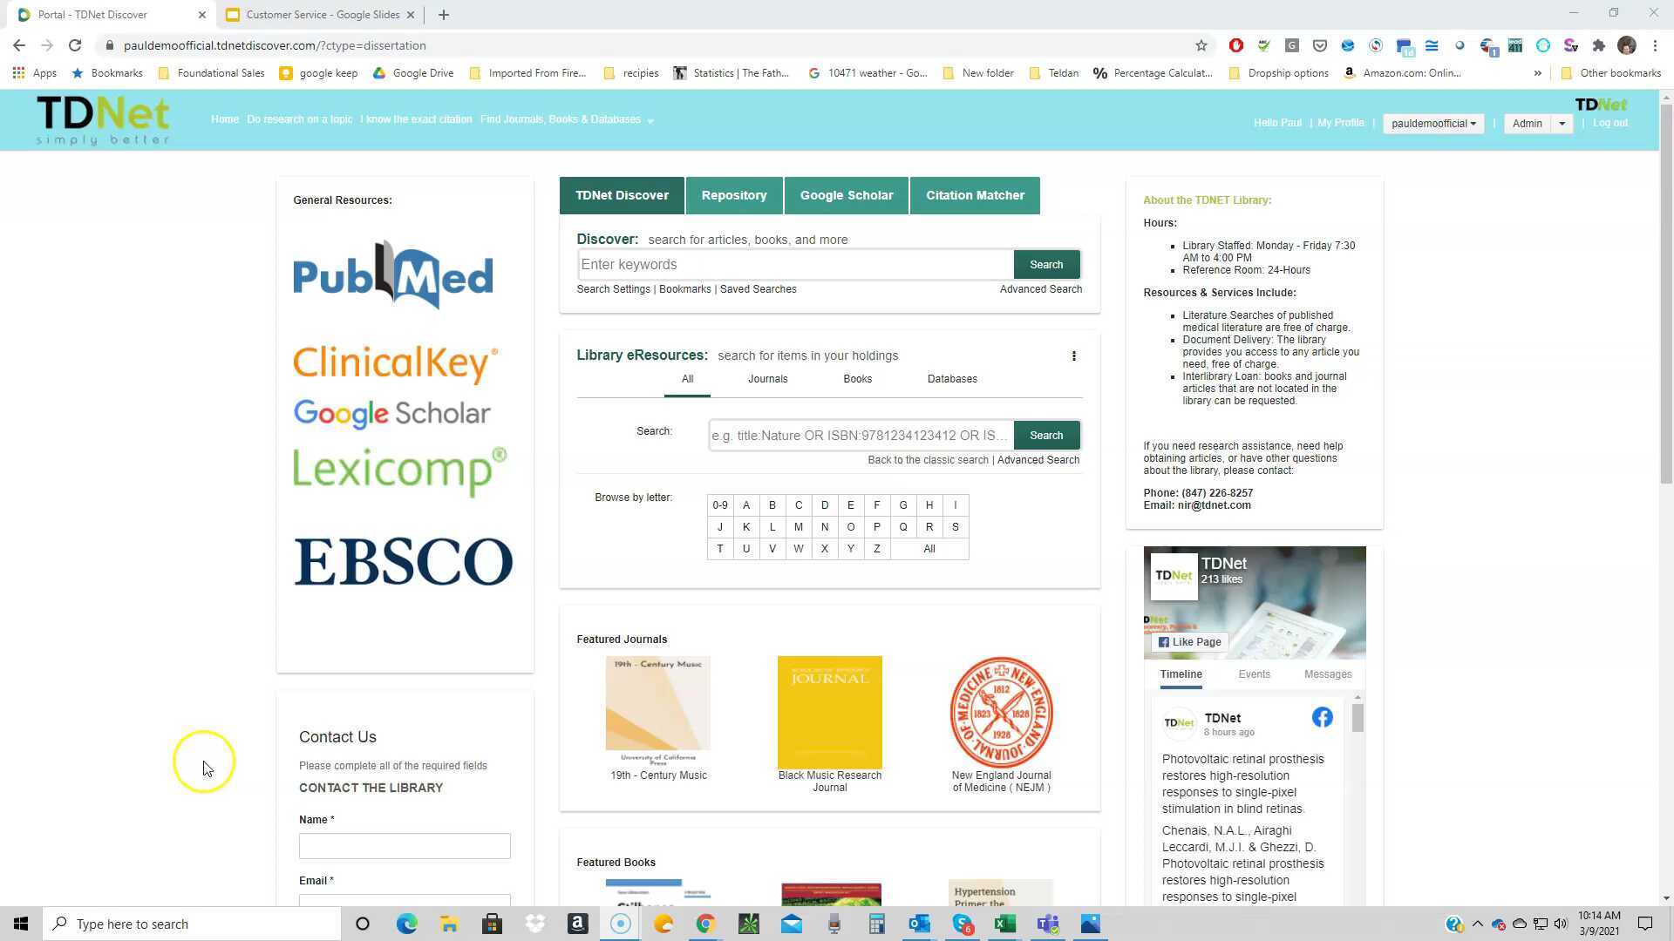Click the three-dot eResources options icon
The image size is (1674, 941).
coord(1074,355)
